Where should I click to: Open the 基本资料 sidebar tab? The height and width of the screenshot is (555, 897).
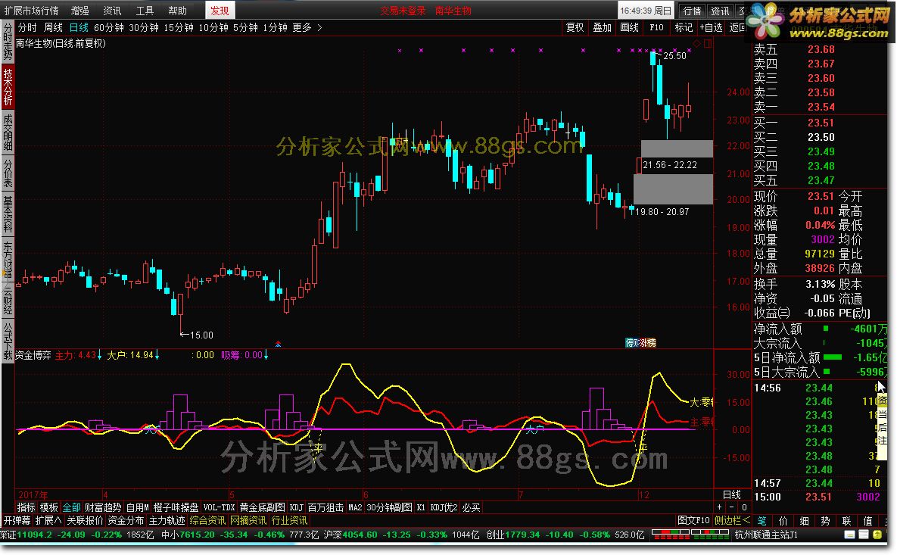8,214
